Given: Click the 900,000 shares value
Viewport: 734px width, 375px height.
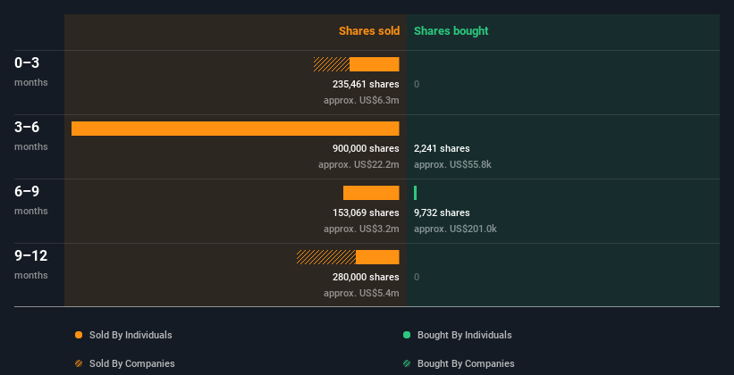Looking at the screenshot, I should point(366,149).
